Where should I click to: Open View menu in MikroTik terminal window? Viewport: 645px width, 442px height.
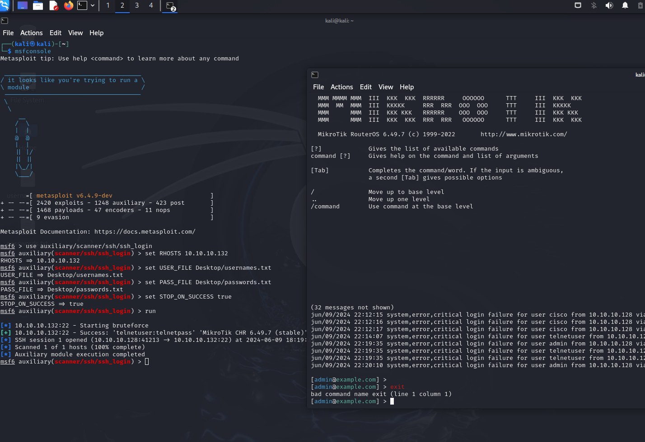click(386, 87)
